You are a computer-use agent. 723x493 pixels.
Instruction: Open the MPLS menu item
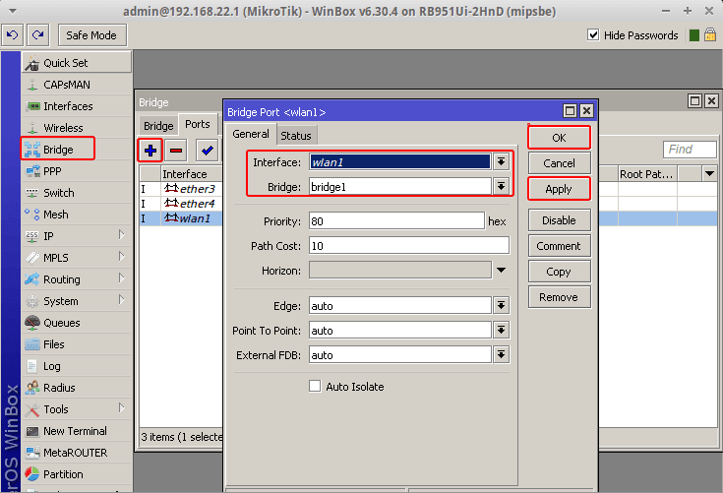coord(77,258)
